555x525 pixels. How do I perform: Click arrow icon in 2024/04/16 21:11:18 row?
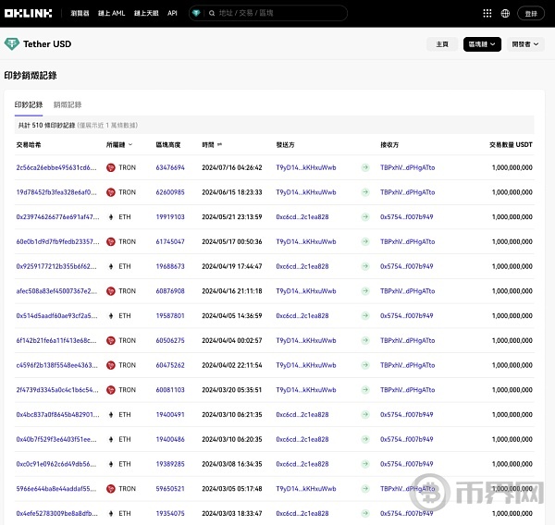pos(365,291)
